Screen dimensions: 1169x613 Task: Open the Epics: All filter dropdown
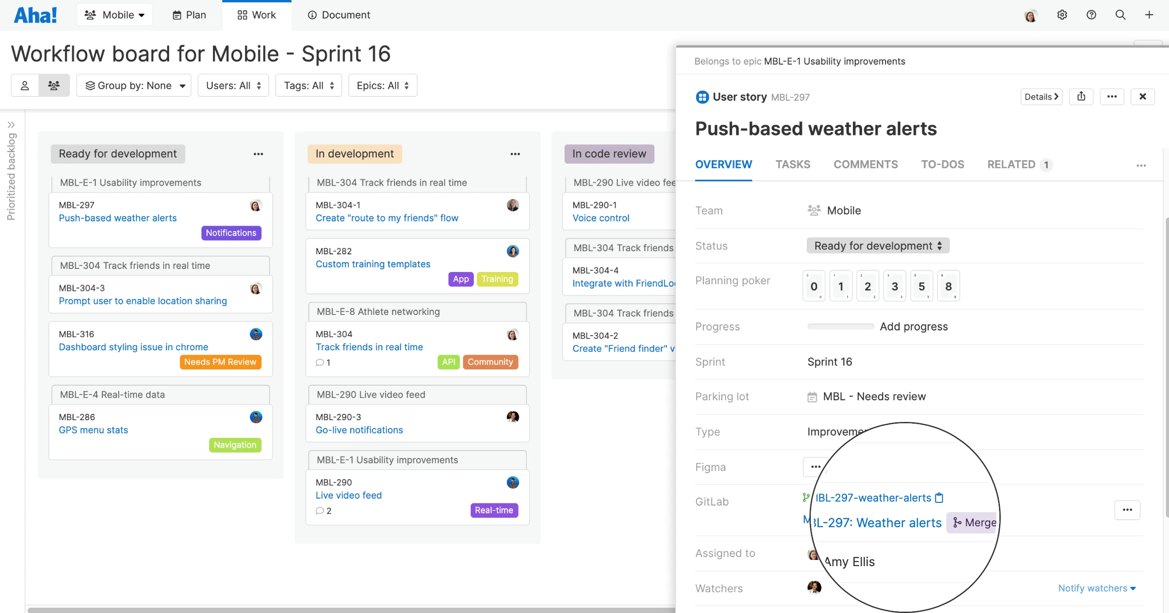pyautogui.click(x=383, y=85)
